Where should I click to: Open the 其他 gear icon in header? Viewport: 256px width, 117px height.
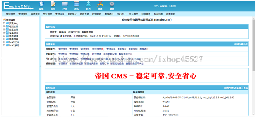pyautogui.click(x=112, y=4)
